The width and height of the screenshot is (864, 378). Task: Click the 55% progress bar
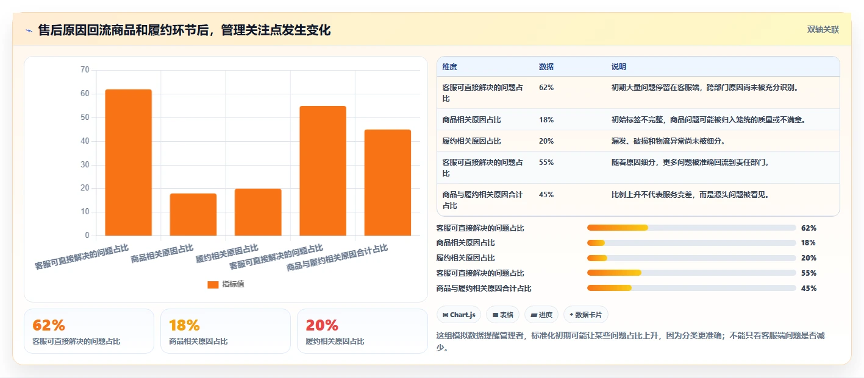(x=691, y=273)
